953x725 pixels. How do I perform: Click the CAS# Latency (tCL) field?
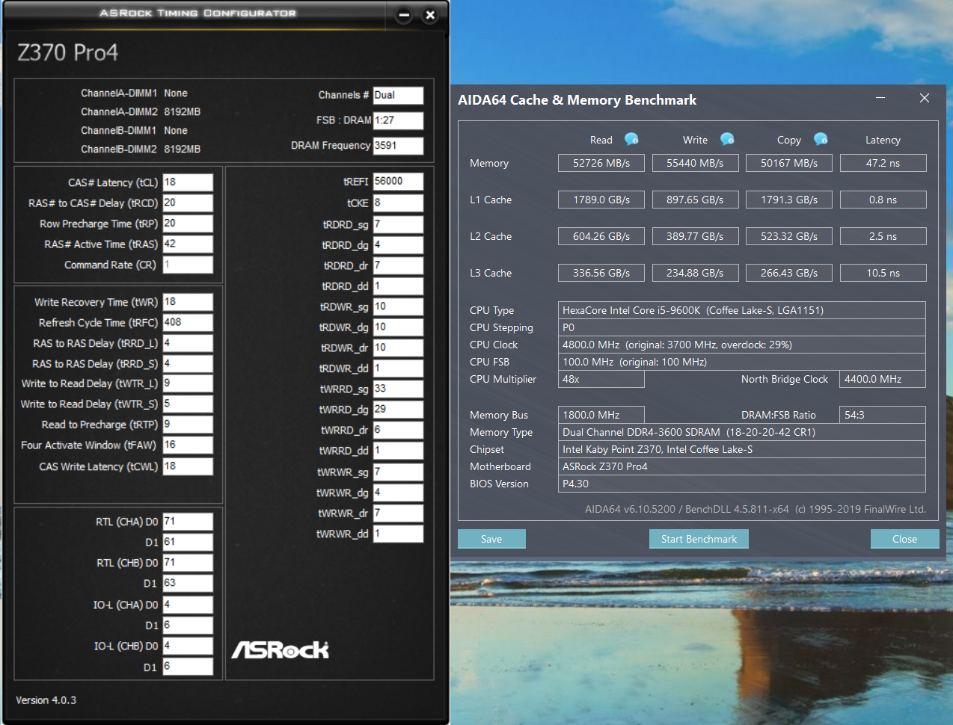click(x=188, y=182)
